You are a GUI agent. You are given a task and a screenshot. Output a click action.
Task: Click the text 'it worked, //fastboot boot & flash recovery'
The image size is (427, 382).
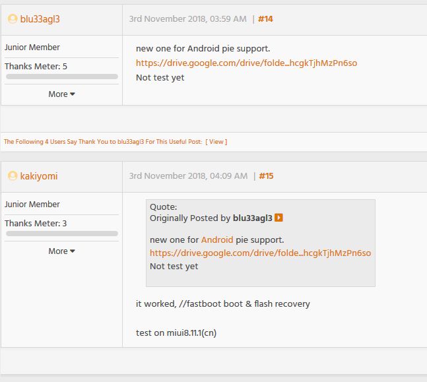223,304
